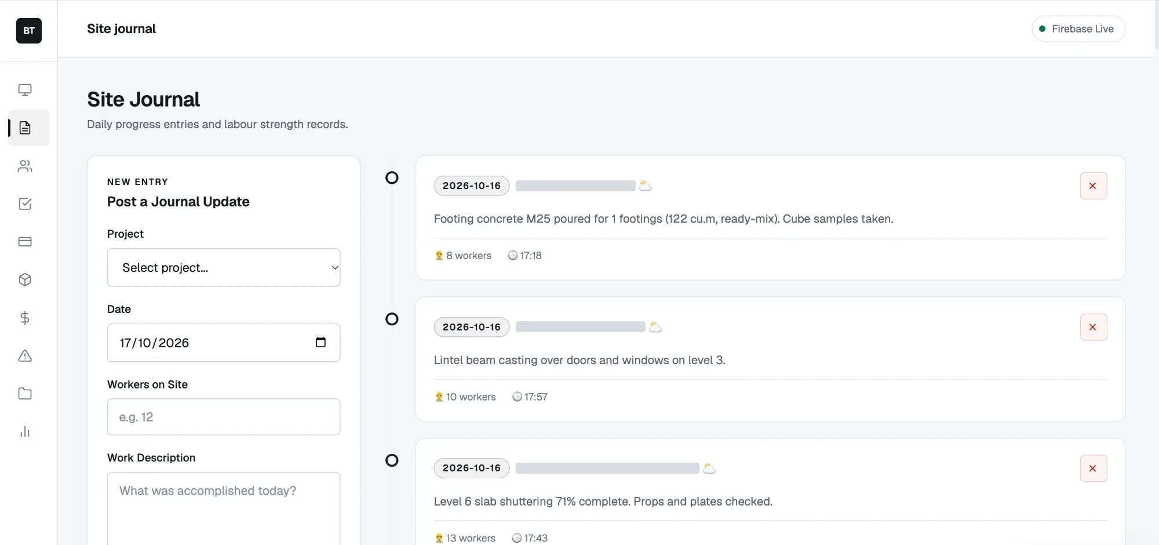Open the warning triangle issues icon
This screenshot has width=1159, height=545.
[25, 355]
